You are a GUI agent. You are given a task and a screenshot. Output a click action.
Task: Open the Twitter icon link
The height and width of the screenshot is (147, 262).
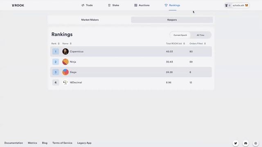tap(236, 143)
